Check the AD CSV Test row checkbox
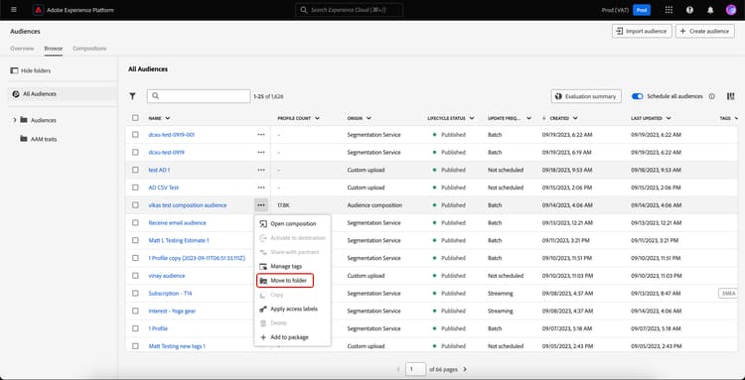The width and height of the screenshot is (745, 380). 135,188
